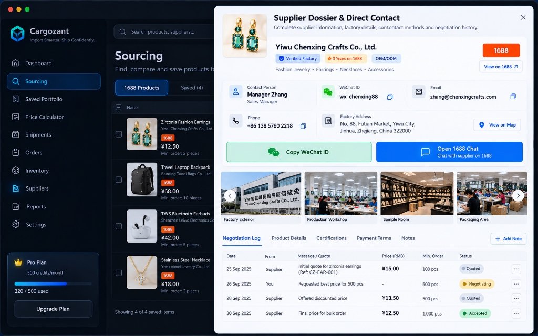Click the contact person avatar icon

(x=236, y=92)
